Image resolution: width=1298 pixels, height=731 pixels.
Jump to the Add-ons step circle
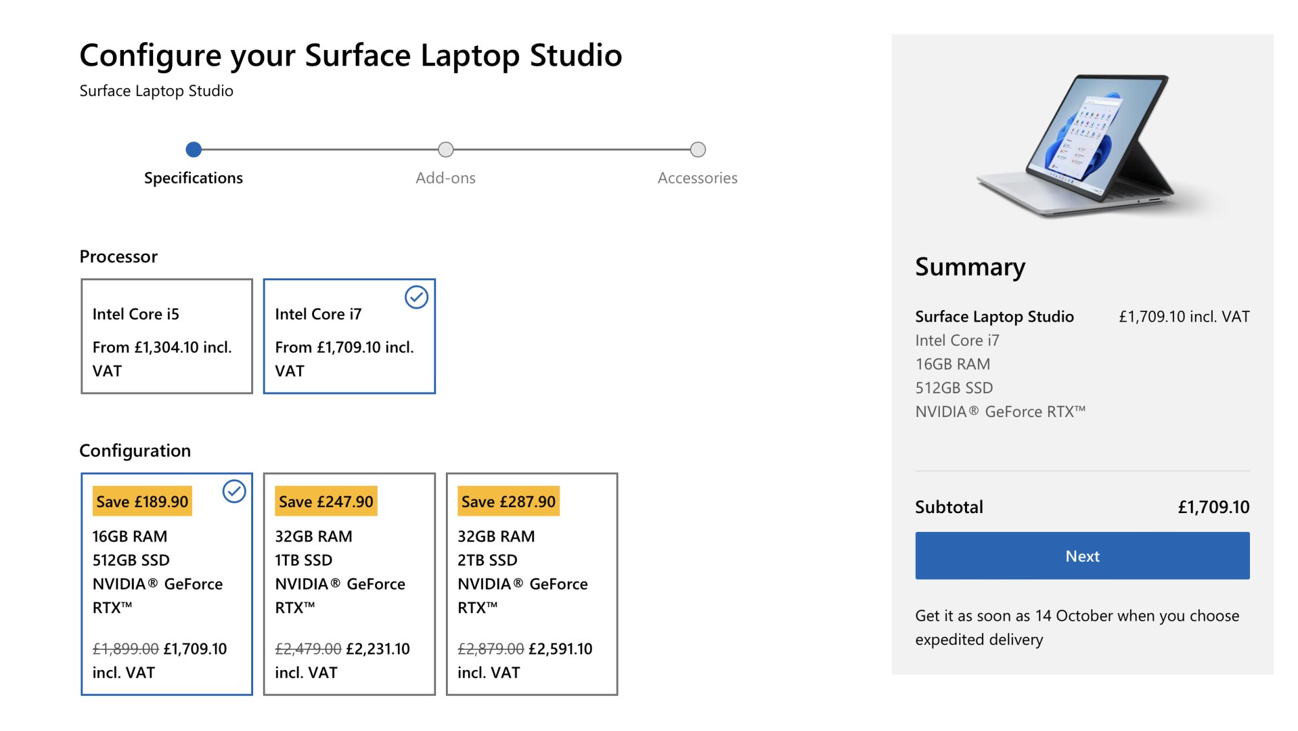(446, 150)
